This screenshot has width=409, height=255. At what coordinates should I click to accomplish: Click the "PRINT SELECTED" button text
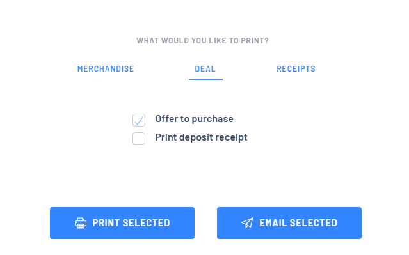[131, 223]
